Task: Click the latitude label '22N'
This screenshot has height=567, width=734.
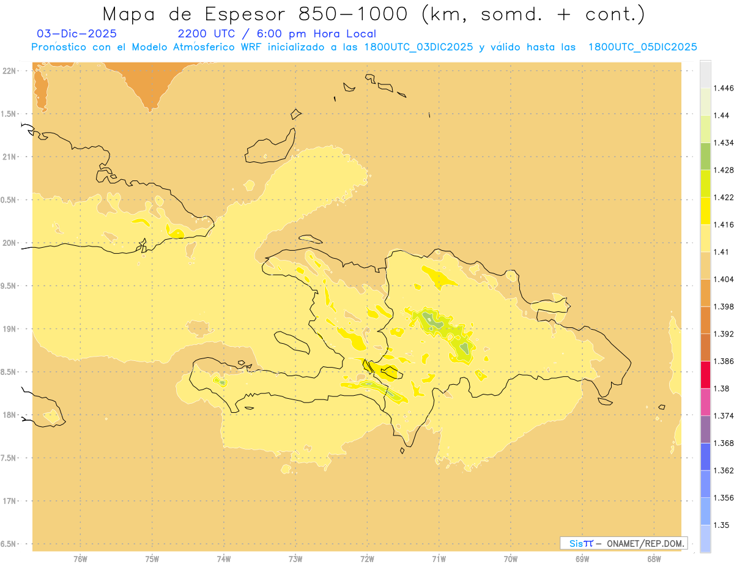Action: click(9, 70)
